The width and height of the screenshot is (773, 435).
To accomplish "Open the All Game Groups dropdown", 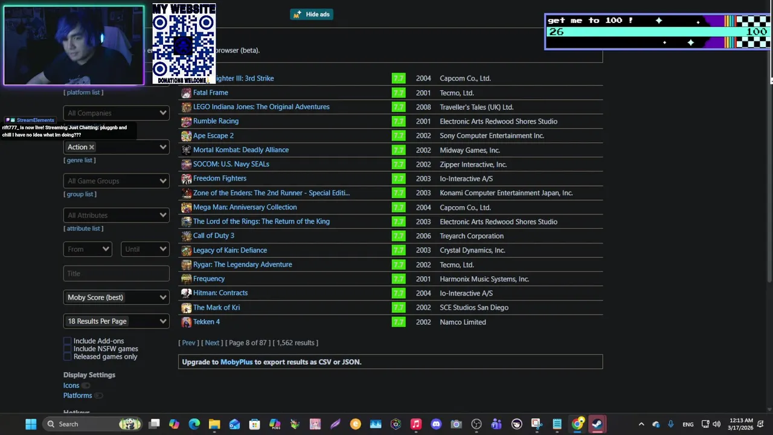I will click(116, 181).
